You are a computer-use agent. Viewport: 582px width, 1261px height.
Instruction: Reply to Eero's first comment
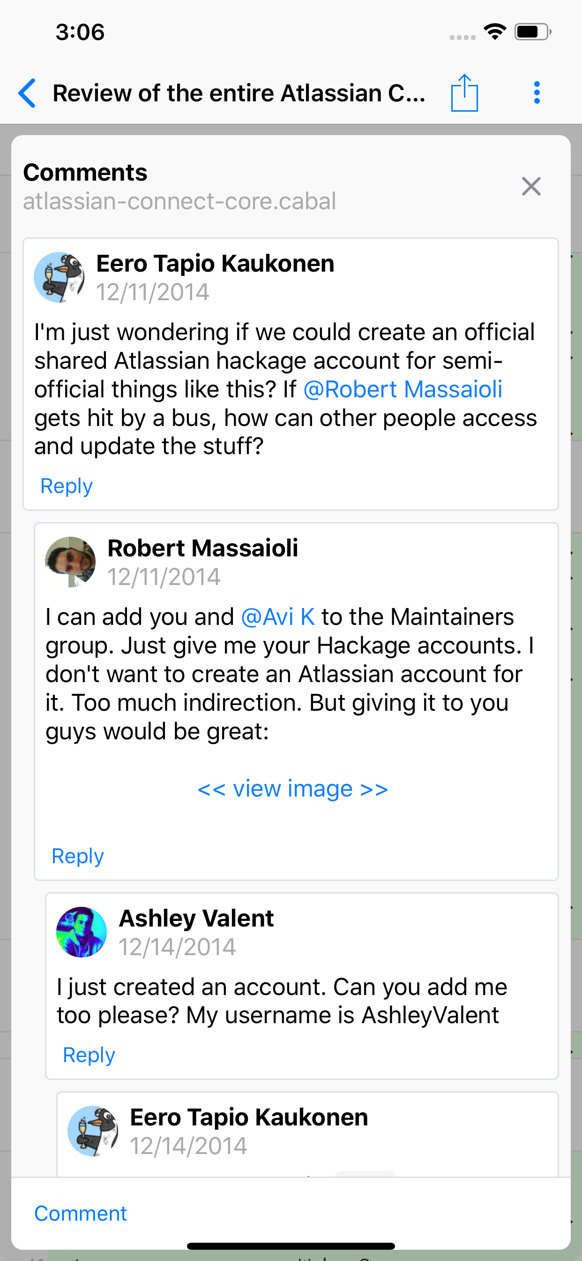[x=66, y=485]
